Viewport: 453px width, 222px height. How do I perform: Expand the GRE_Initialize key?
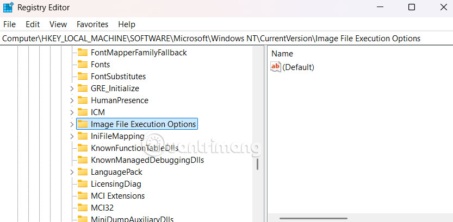pyautogui.click(x=72, y=88)
